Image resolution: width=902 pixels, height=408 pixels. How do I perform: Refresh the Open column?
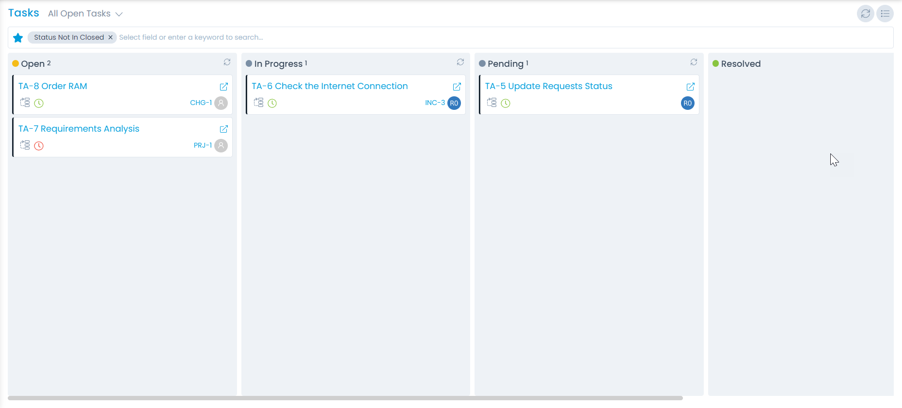point(227,62)
